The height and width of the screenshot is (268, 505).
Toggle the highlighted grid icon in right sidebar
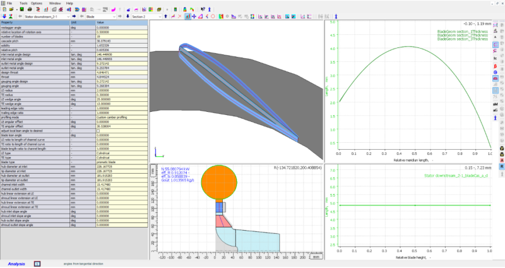click(x=496, y=90)
